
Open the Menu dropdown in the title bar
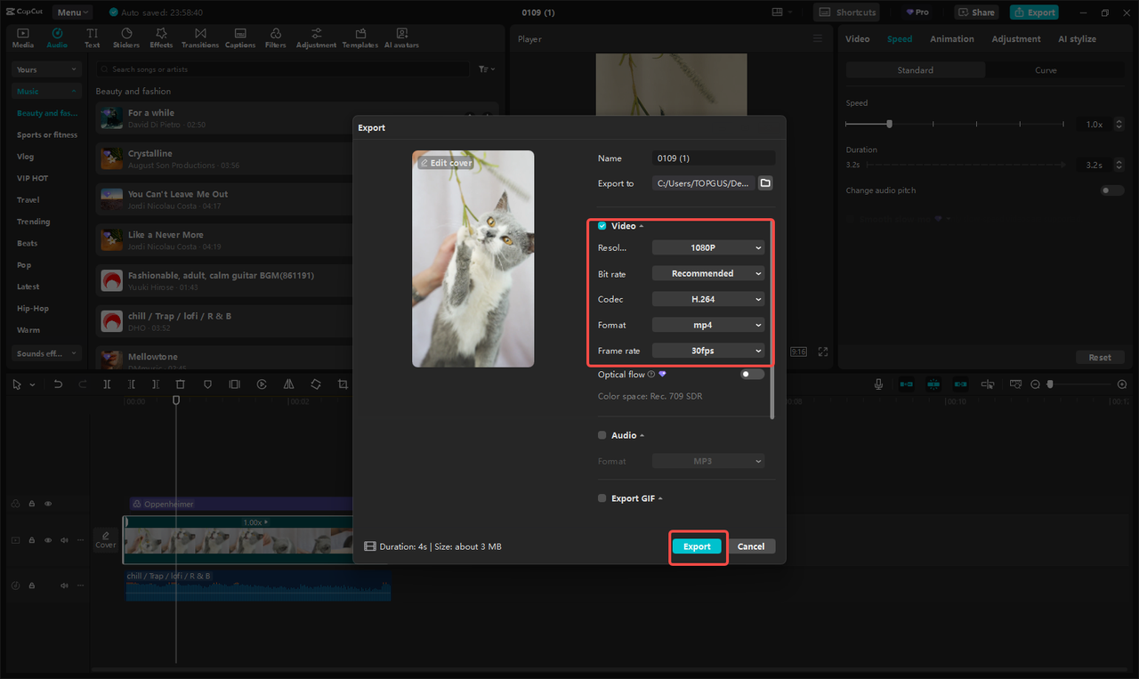(x=71, y=12)
